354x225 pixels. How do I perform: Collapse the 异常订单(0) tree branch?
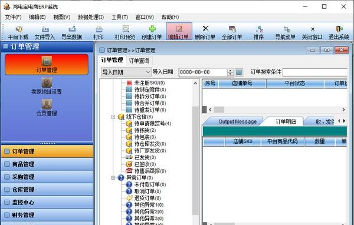pyautogui.click(x=113, y=178)
